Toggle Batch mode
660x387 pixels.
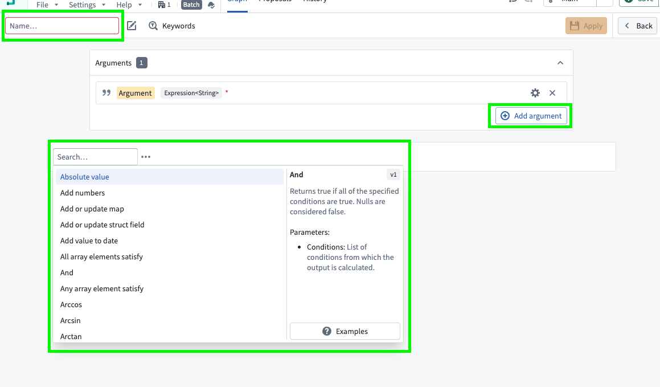(x=191, y=5)
